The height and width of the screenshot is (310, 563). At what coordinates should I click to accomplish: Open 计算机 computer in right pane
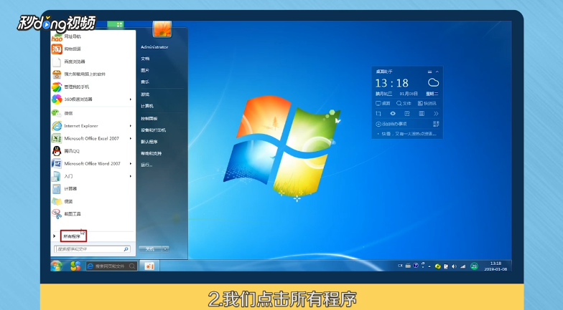click(147, 106)
